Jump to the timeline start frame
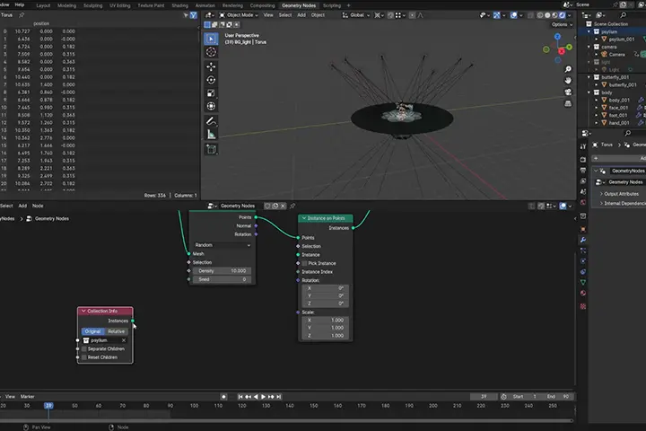The image size is (646, 431). 240,397
